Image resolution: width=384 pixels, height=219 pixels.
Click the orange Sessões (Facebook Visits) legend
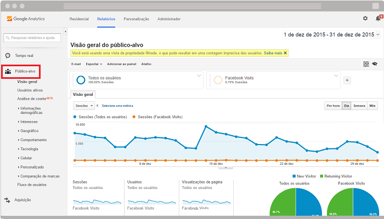pos(157,117)
